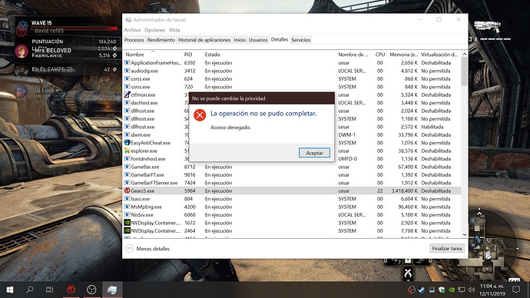
Task: Click the drive tray icon beside Steam
Action: (x=432, y=290)
